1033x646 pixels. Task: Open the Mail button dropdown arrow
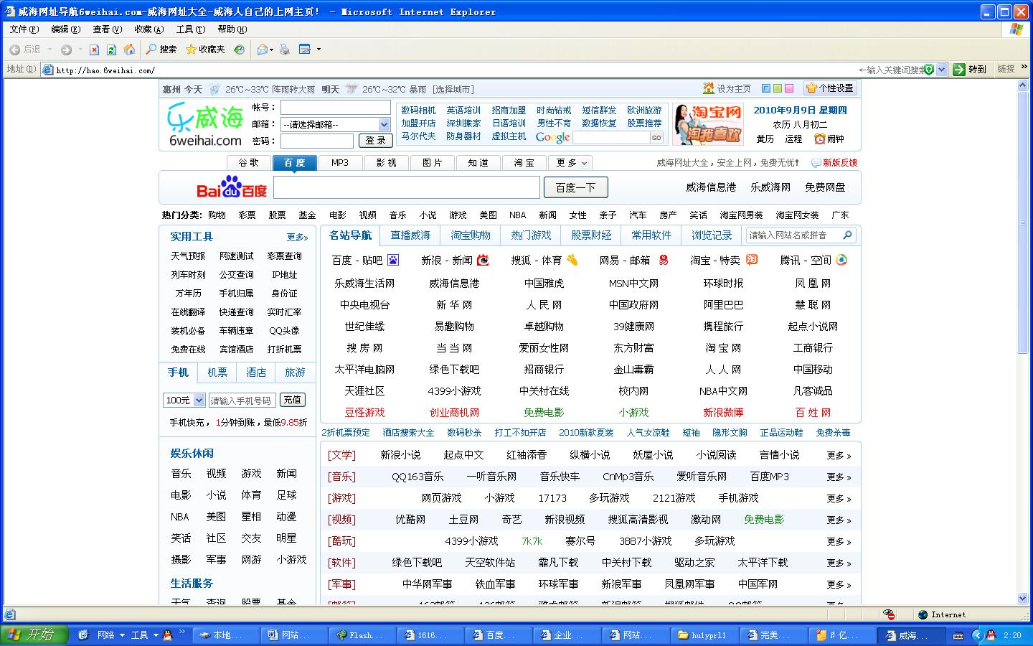click(273, 50)
